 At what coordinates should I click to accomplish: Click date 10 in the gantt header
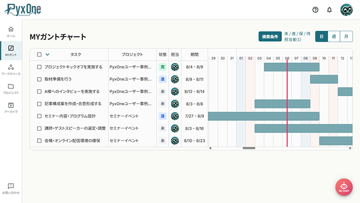(324, 58)
